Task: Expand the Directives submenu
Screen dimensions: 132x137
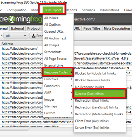Action: (58, 79)
